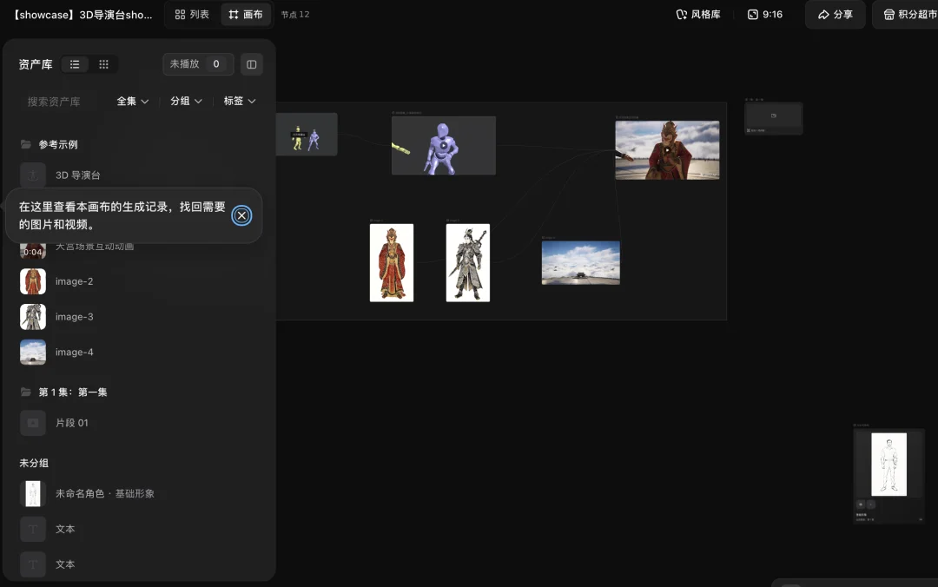Select the two-figure 3D pose node
Image resolution: width=938 pixels, height=587 pixels.
click(307, 135)
